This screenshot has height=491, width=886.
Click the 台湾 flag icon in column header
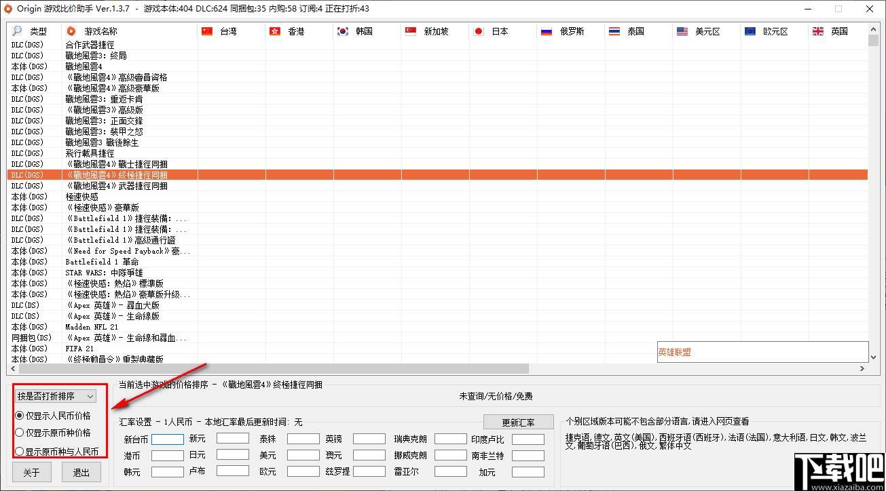pyautogui.click(x=205, y=31)
